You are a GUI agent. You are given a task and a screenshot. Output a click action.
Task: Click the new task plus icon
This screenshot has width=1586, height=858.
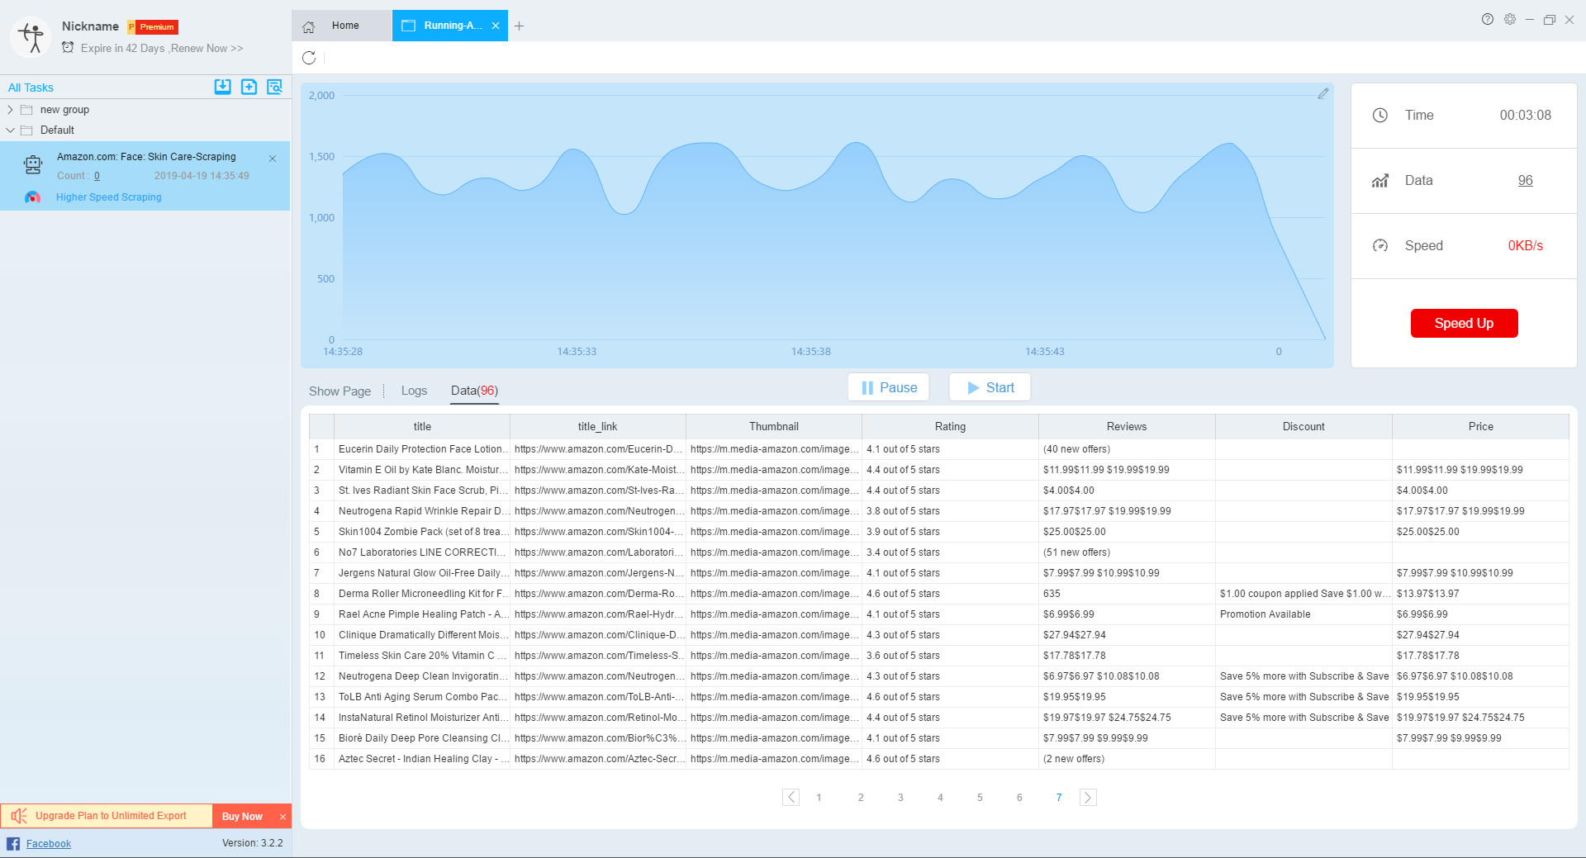coord(249,87)
